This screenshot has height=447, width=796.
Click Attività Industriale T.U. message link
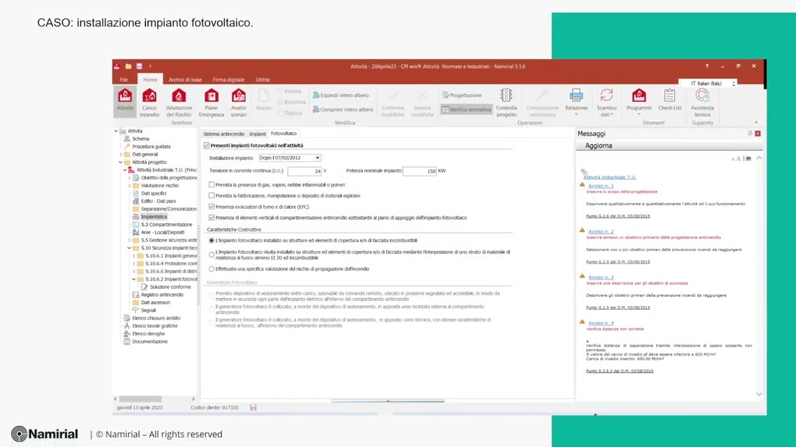[609, 177]
